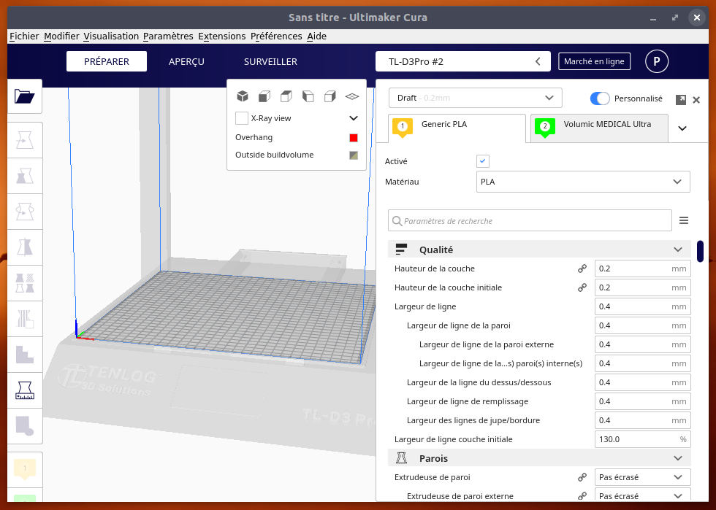Open the Fichier menu
This screenshot has height=510, width=716.
click(x=24, y=36)
